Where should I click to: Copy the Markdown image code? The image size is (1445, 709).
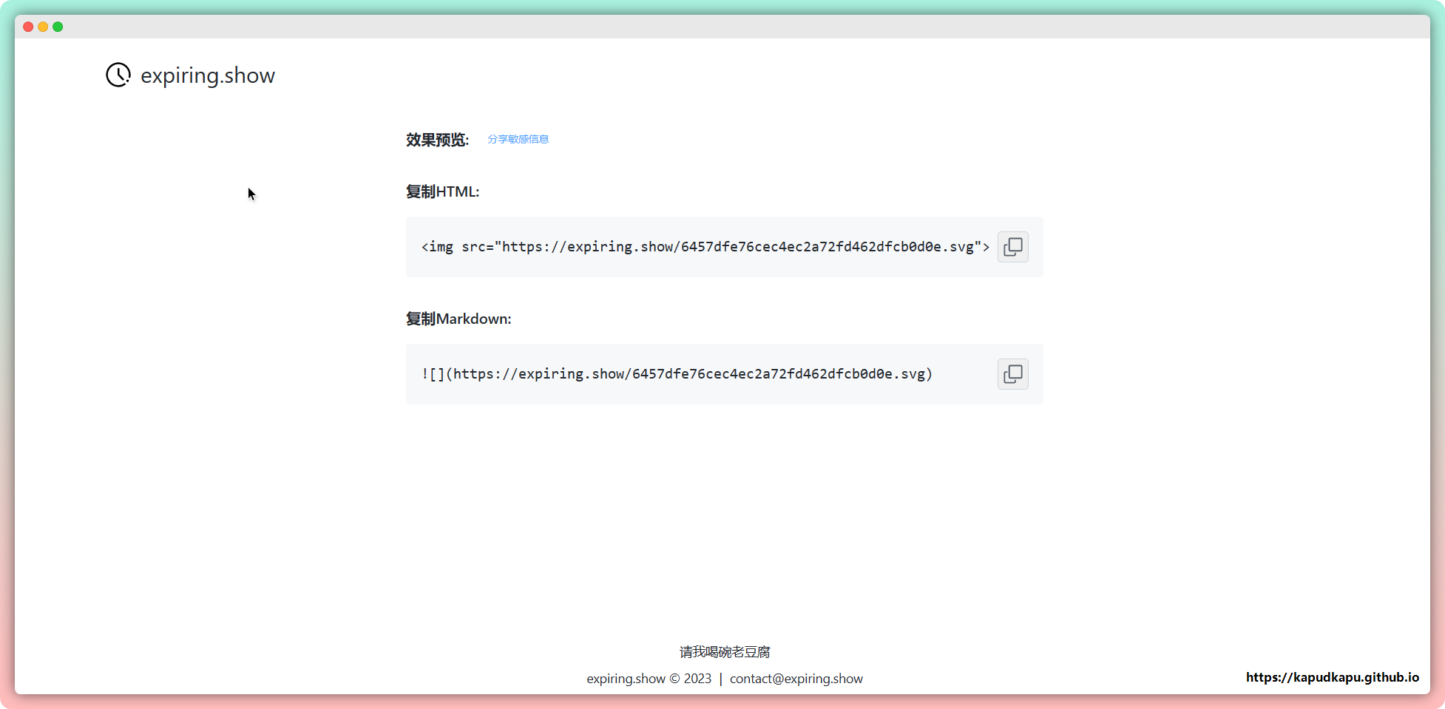pyautogui.click(x=1012, y=374)
